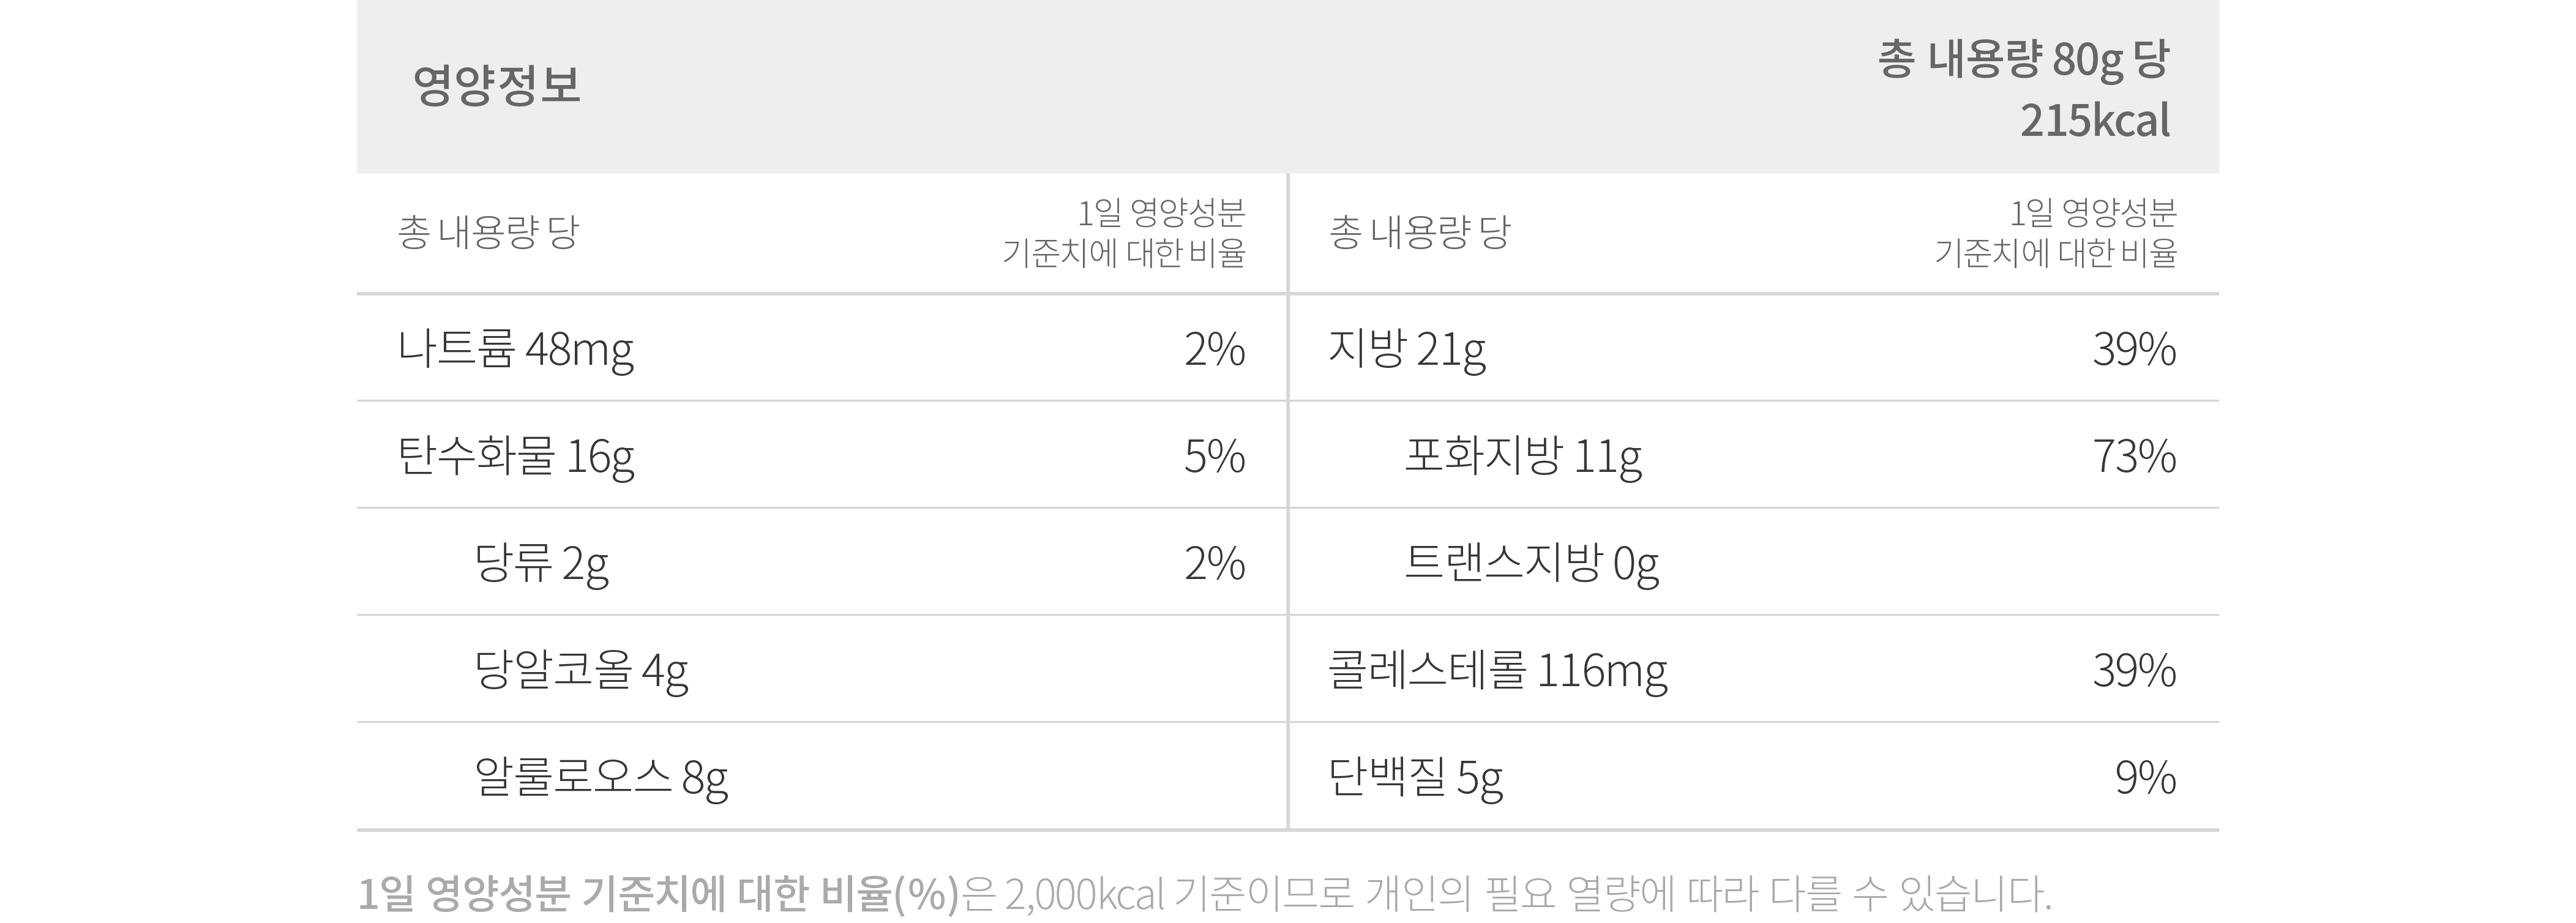Click the cholesterol 39% value
The height and width of the screenshot is (923, 2576).
pos(2134,670)
